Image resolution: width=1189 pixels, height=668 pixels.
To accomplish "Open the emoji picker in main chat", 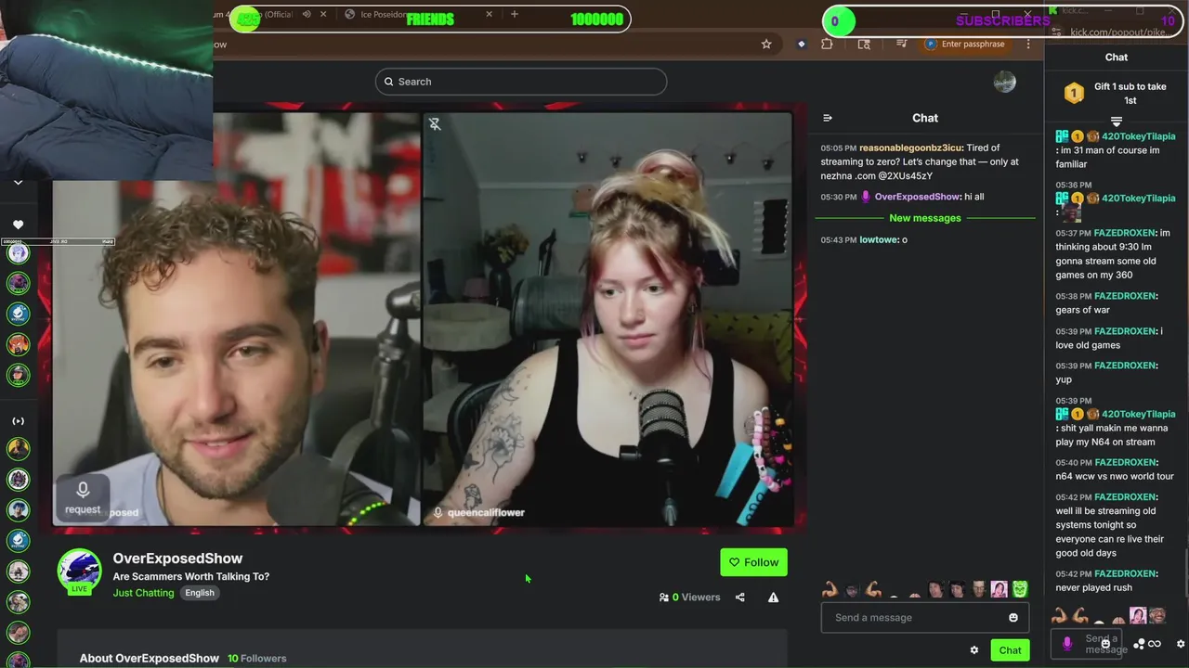I will point(1013,618).
